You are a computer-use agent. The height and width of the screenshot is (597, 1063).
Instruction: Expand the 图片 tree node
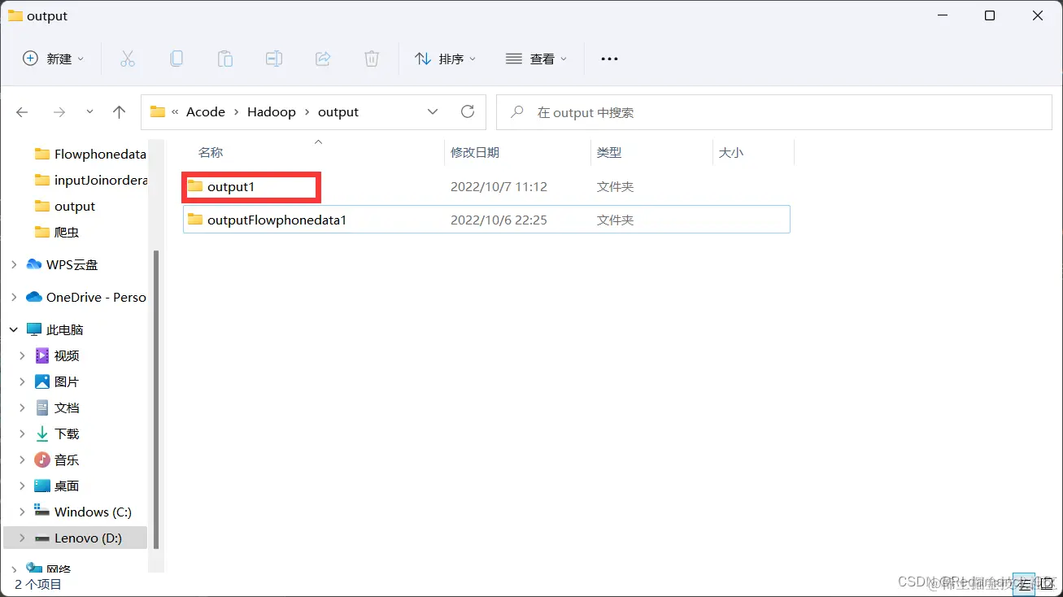(23, 382)
